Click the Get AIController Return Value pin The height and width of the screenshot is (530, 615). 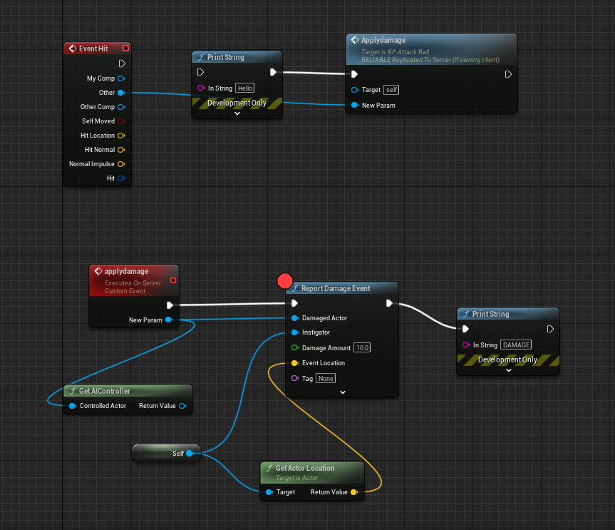pos(182,406)
